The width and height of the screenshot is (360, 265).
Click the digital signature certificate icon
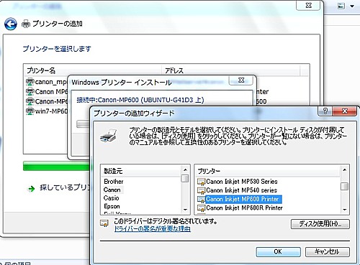[104, 223]
